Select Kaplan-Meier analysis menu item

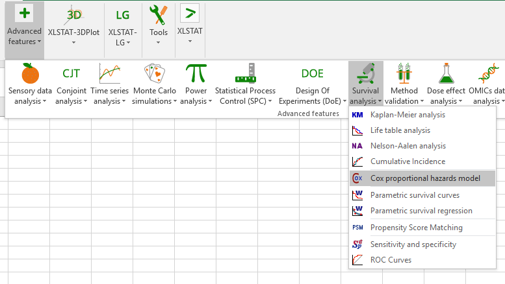click(x=422, y=115)
